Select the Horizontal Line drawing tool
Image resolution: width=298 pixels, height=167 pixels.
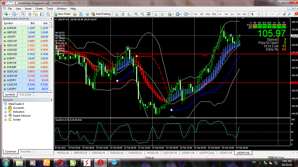(x=272, y=14)
